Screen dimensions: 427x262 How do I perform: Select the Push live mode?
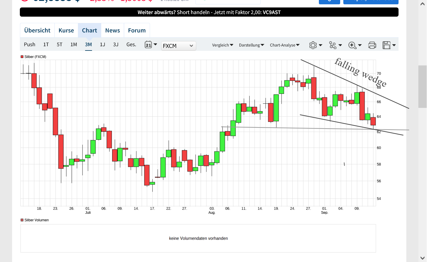30,44
